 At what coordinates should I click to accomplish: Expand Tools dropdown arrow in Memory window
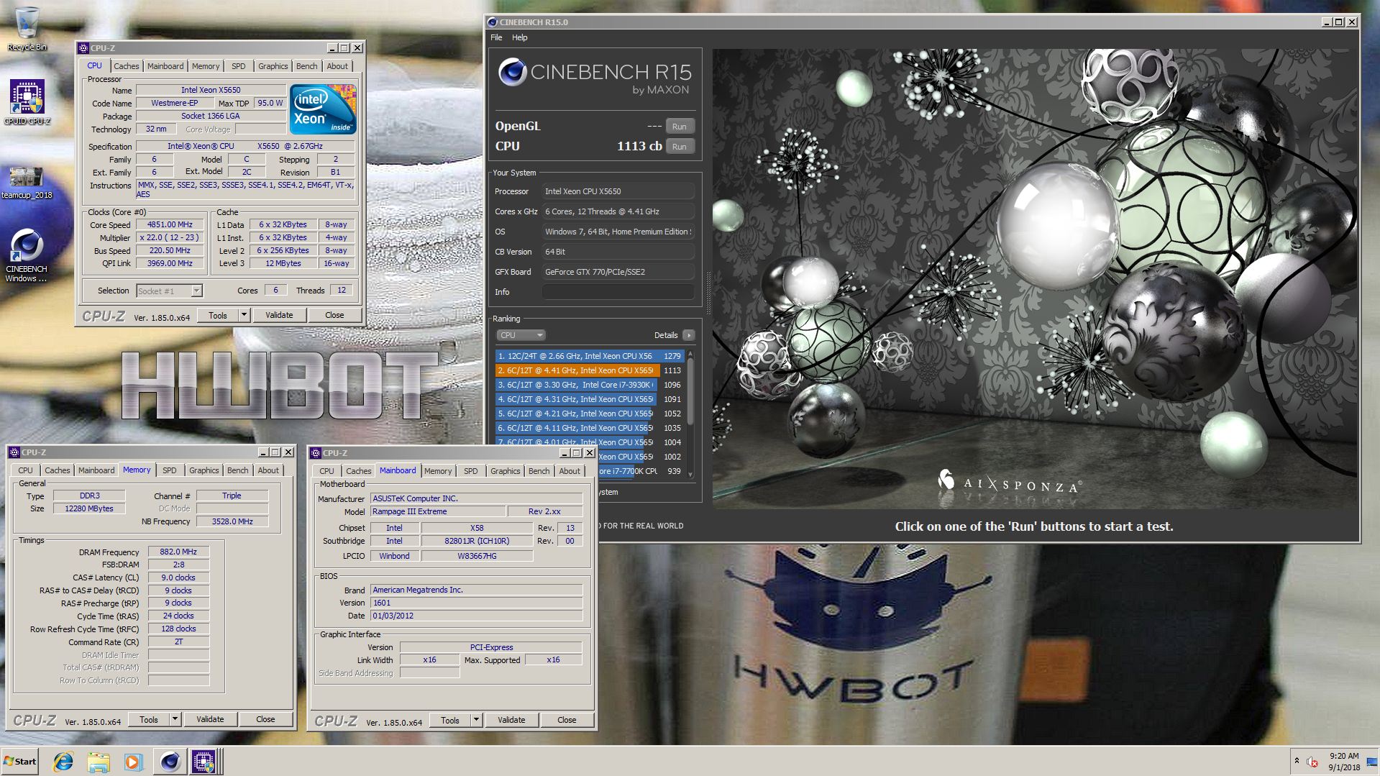point(175,719)
